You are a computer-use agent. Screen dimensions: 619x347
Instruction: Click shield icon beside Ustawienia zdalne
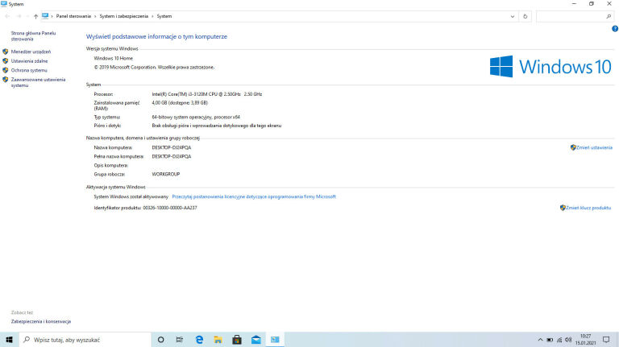point(5,61)
